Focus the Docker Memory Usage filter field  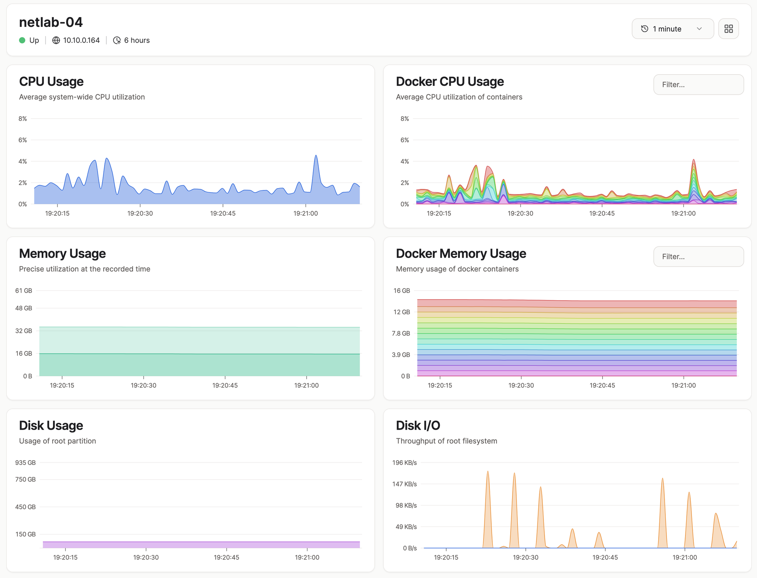click(x=698, y=257)
